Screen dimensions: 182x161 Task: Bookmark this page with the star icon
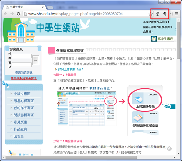click(x=151, y=14)
